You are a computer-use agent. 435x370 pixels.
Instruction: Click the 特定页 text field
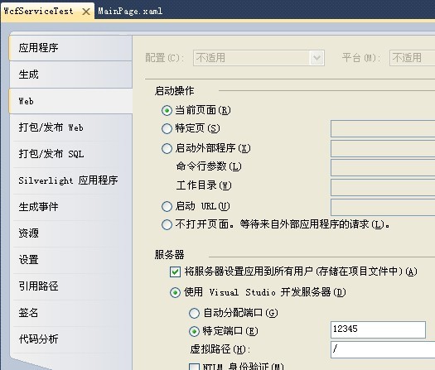383,128
